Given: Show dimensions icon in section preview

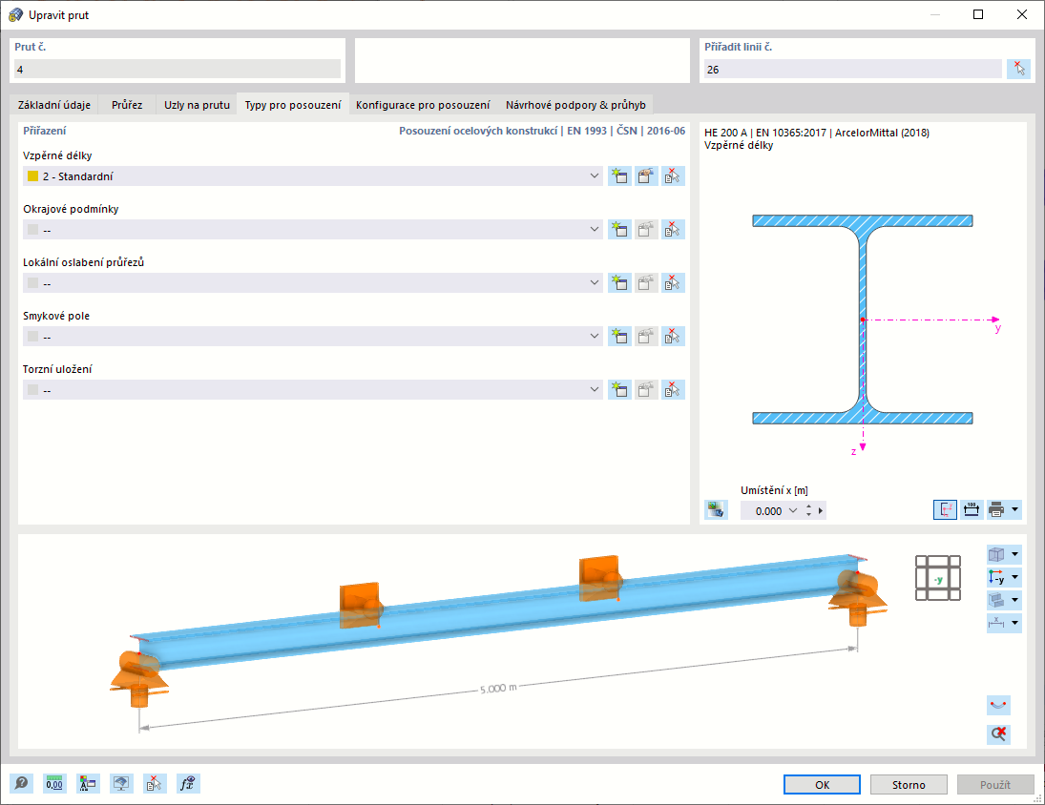Looking at the screenshot, I should (x=972, y=510).
